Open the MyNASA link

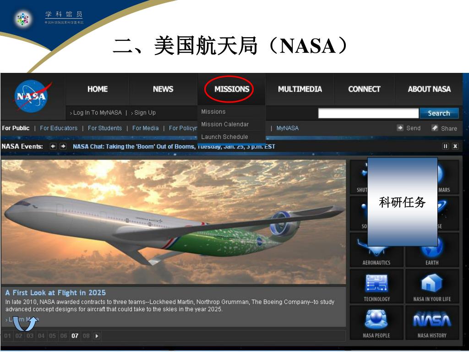point(288,128)
